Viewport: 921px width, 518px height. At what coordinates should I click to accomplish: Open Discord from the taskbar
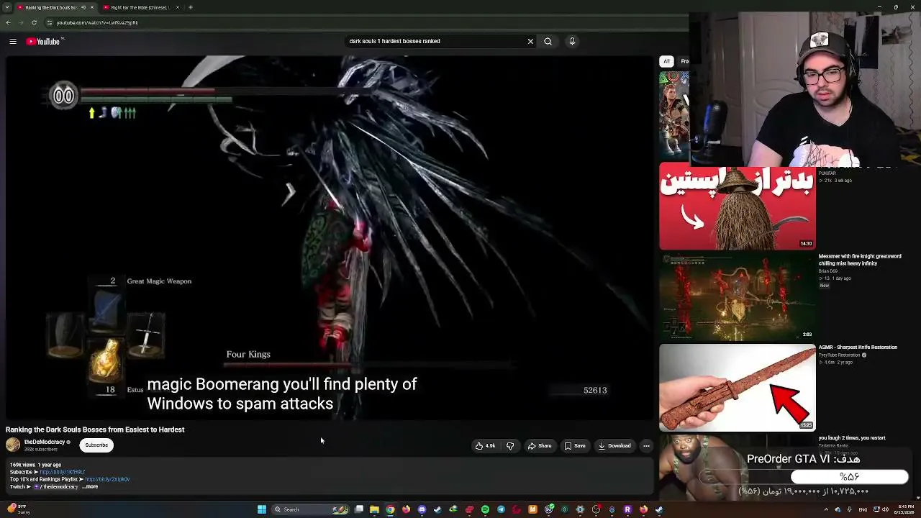422,509
